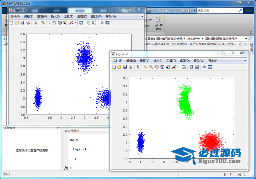256x179 pixels.
Task: Select Data Cursor tool in Figure 2
Action: click(x=168, y=67)
